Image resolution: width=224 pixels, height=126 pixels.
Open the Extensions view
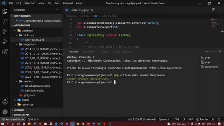5,52
